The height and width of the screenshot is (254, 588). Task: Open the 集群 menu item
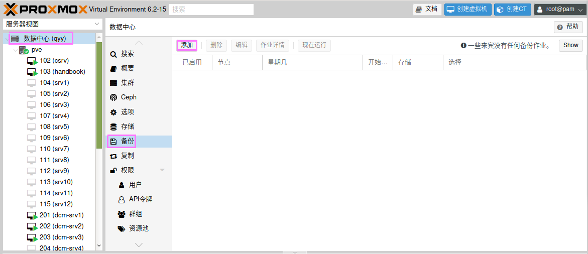(139, 83)
